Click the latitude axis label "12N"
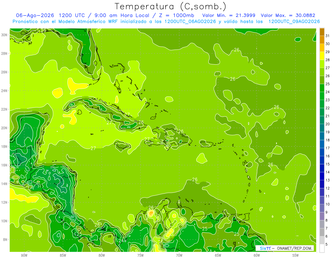The height and width of the screenshot is (259, 335). (x=4, y=202)
